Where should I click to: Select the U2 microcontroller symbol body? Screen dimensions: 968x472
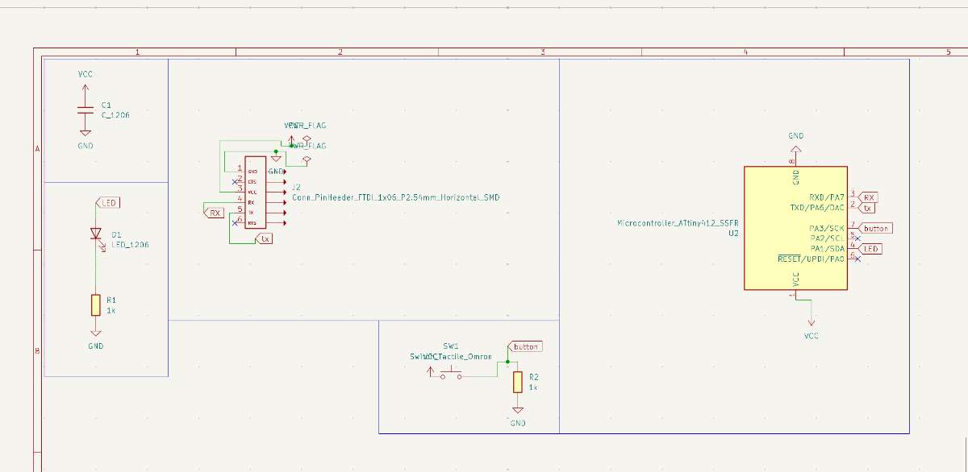(795, 228)
